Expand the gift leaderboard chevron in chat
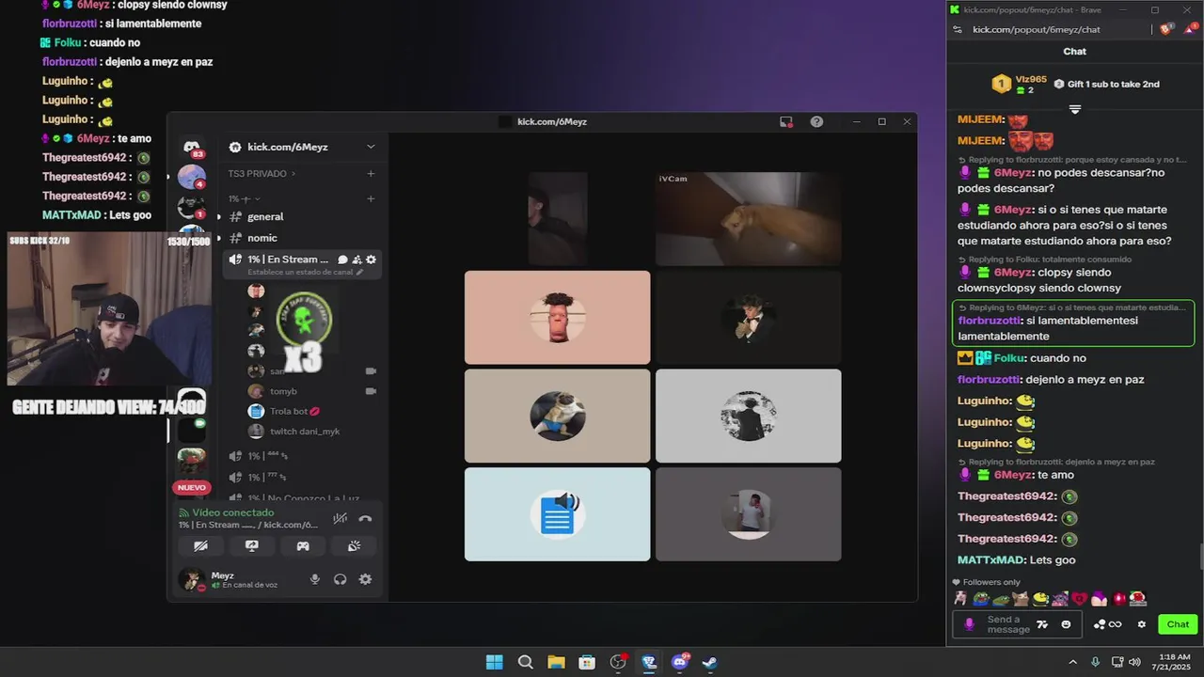This screenshot has width=1204, height=677. [x=1075, y=109]
